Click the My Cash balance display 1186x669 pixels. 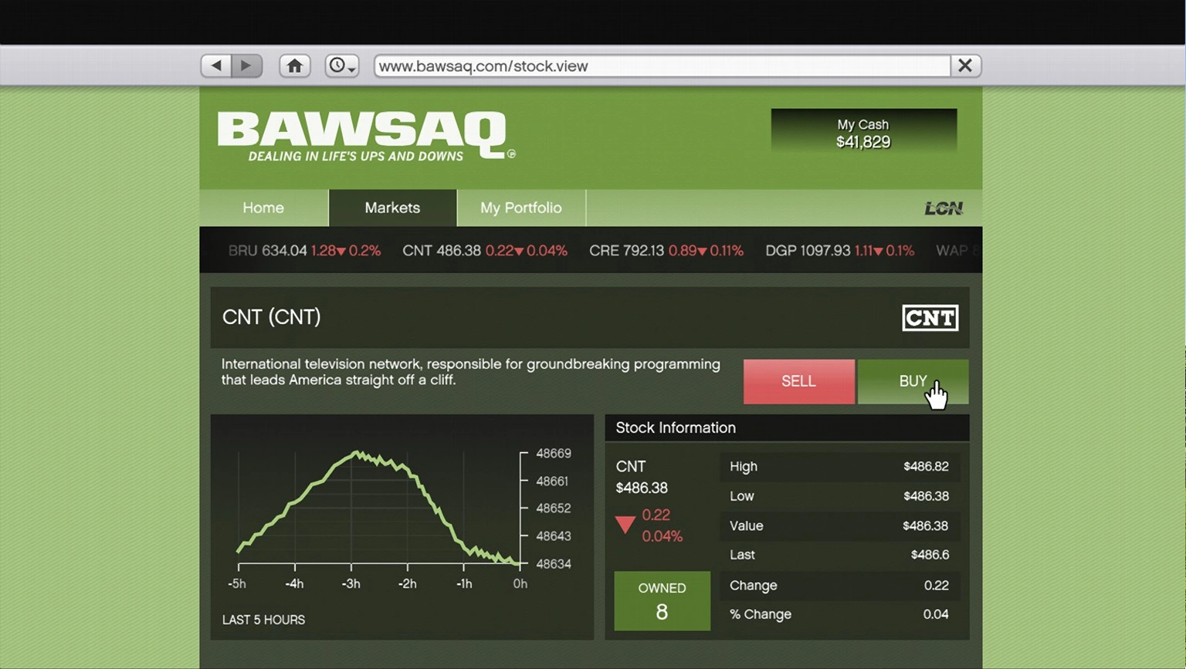click(x=862, y=133)
